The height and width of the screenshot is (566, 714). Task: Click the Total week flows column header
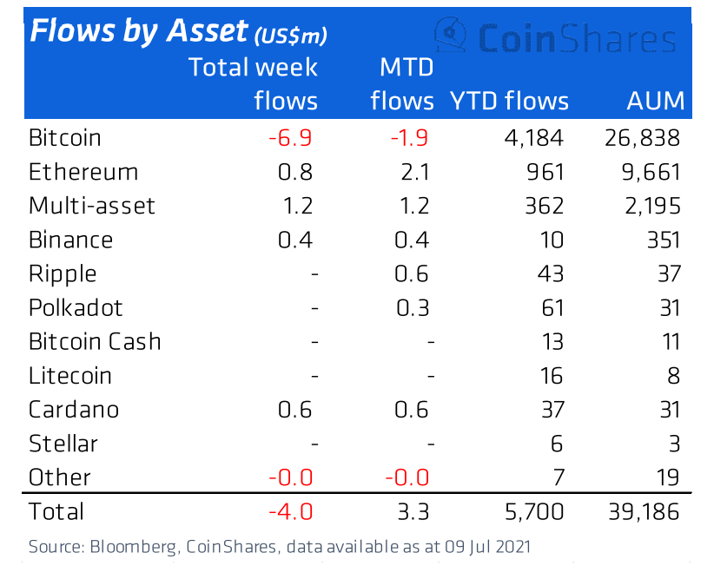coord(254,83)
